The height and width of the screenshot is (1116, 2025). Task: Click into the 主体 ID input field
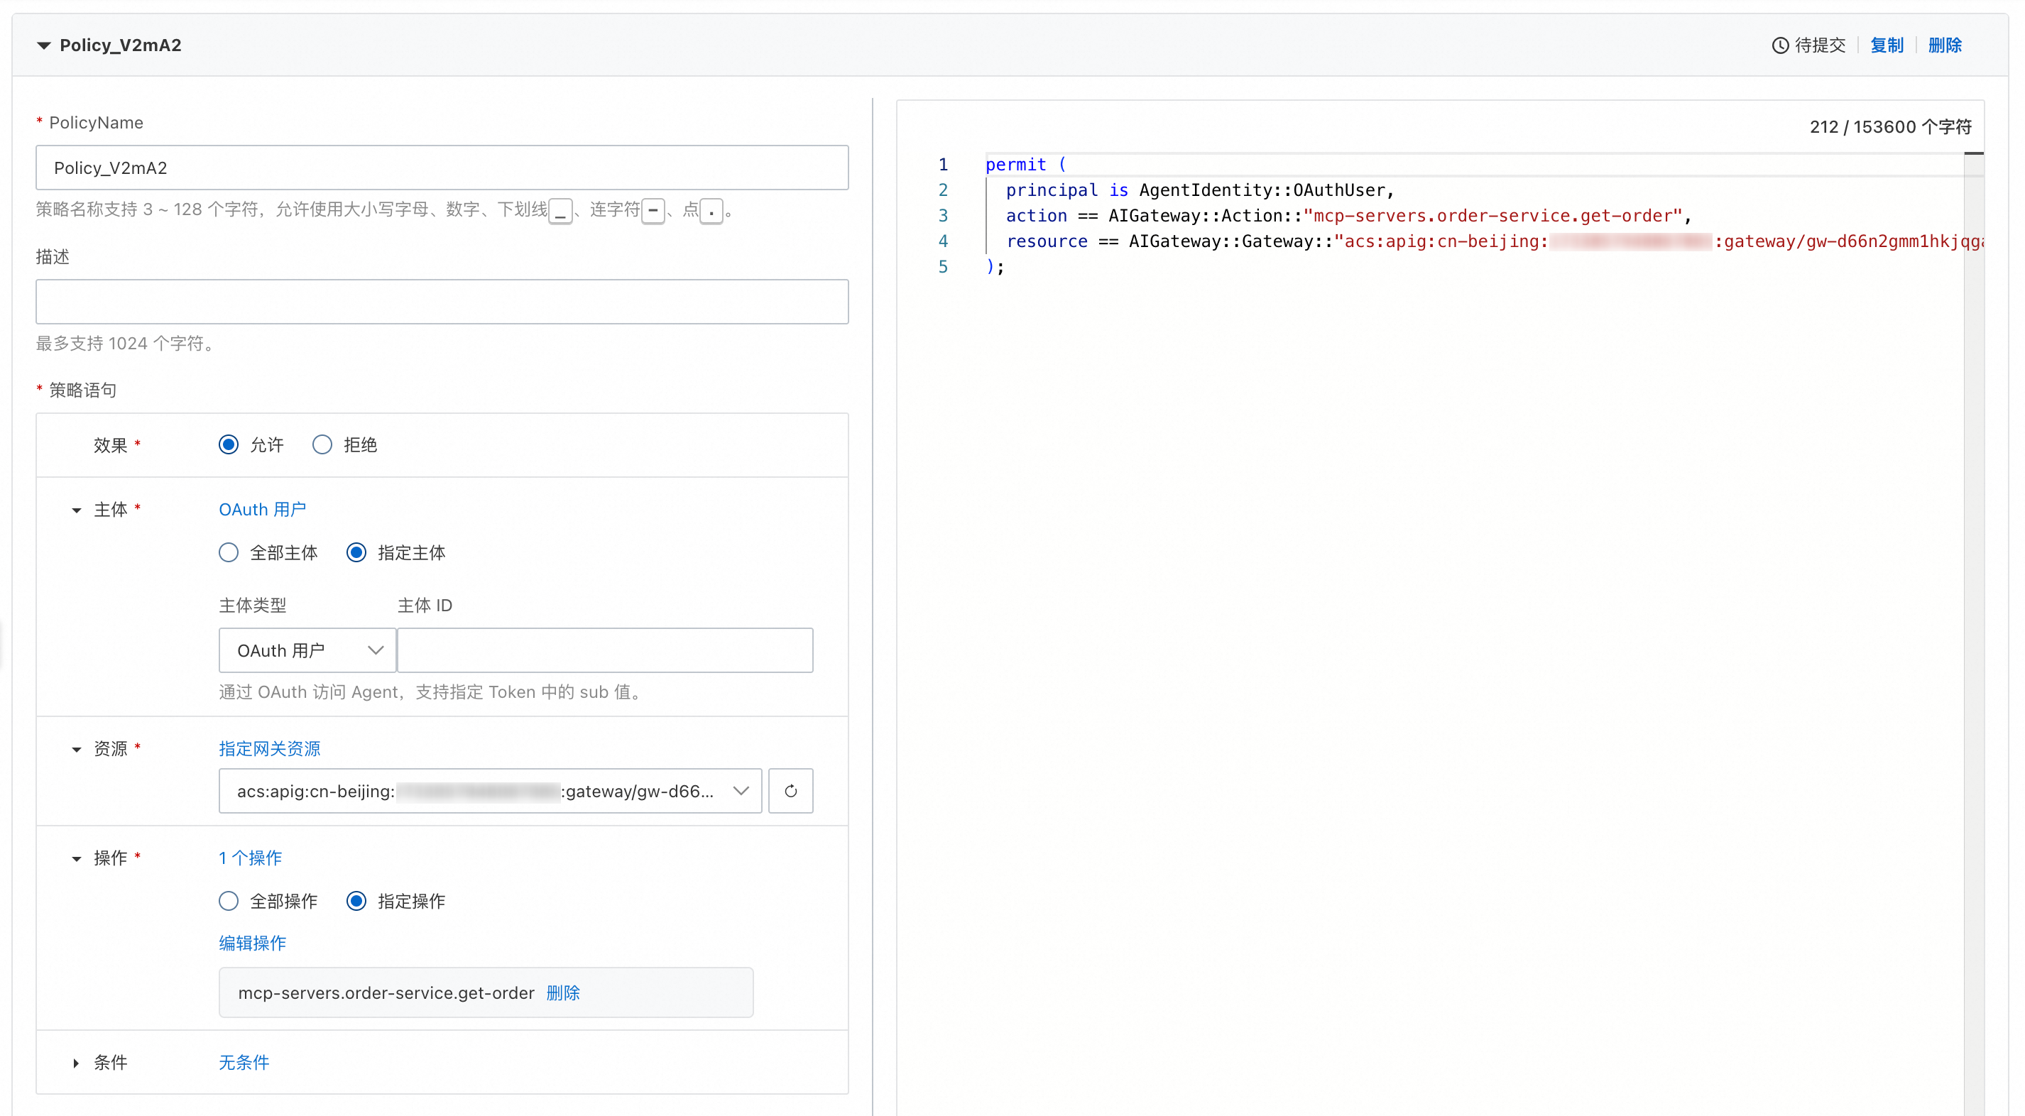(604, 650)
